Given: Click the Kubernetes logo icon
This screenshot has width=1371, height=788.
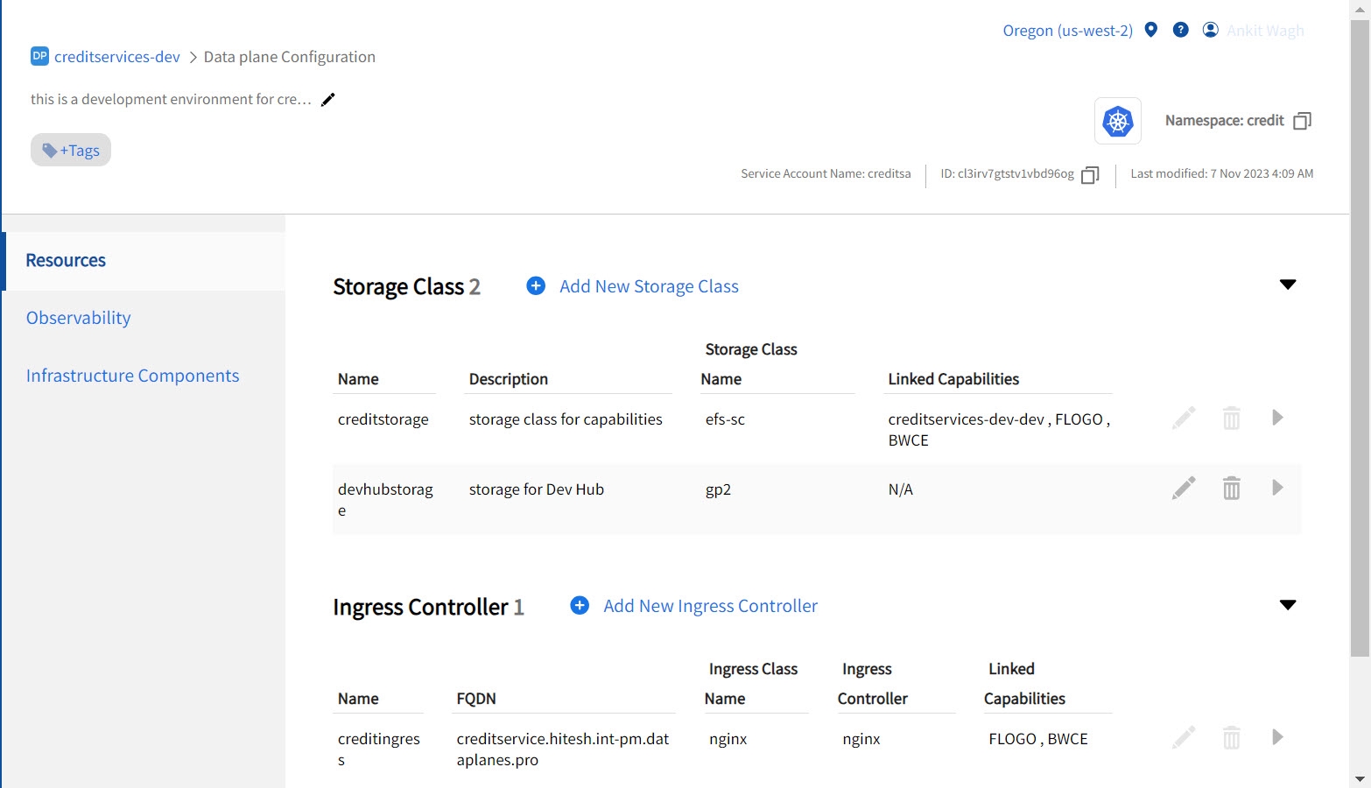Looking at the screenshot, I should click(1118, 121).
